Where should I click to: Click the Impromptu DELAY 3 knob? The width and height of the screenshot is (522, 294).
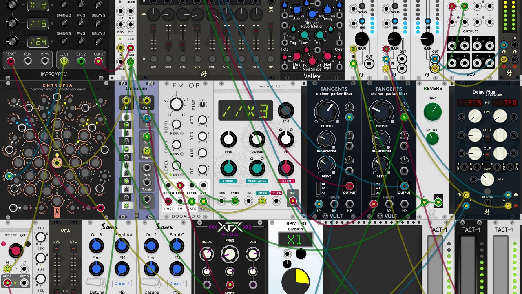click(98, 41)
